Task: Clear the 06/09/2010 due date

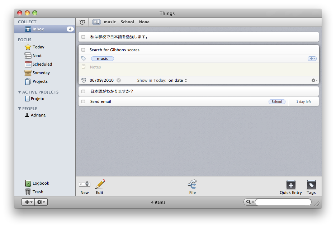Action: (x=119, y=80)
